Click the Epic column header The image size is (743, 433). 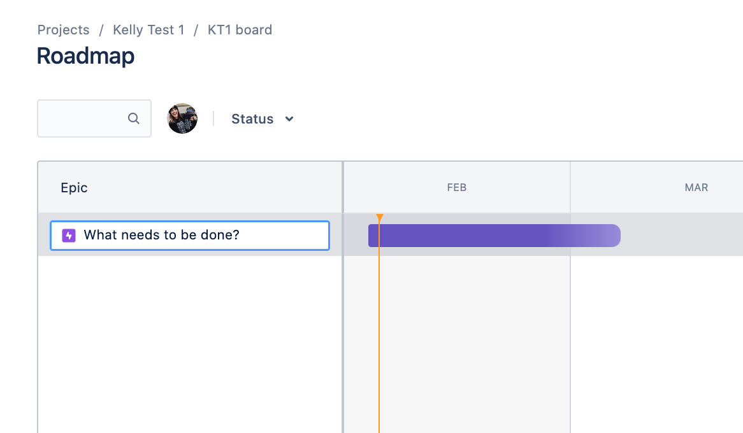point(74,188)
